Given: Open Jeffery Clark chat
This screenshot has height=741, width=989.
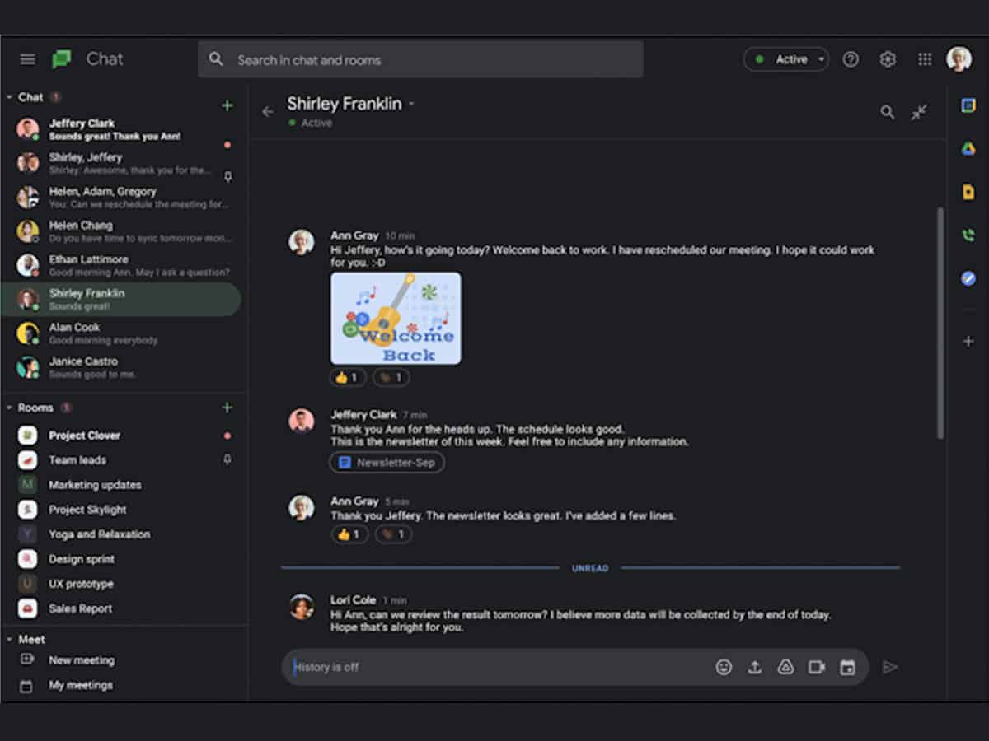Looking at the screenshot, I should (x=122, y=129).
